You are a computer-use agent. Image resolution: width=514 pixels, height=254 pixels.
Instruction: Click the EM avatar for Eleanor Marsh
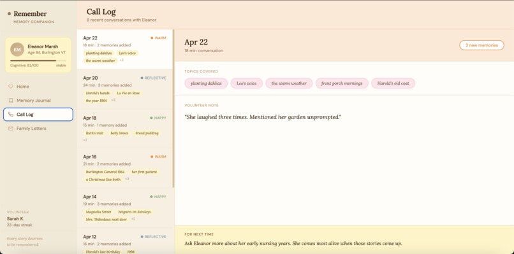17,50
